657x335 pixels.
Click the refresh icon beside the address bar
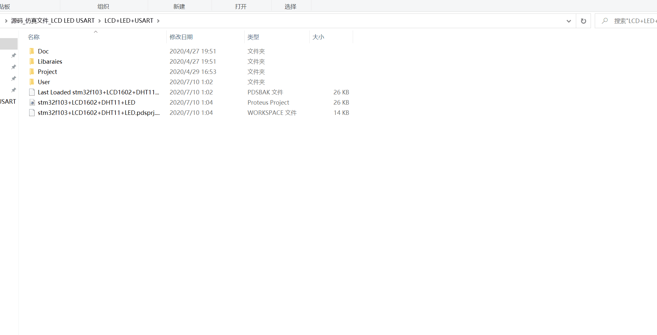(584, 20)
